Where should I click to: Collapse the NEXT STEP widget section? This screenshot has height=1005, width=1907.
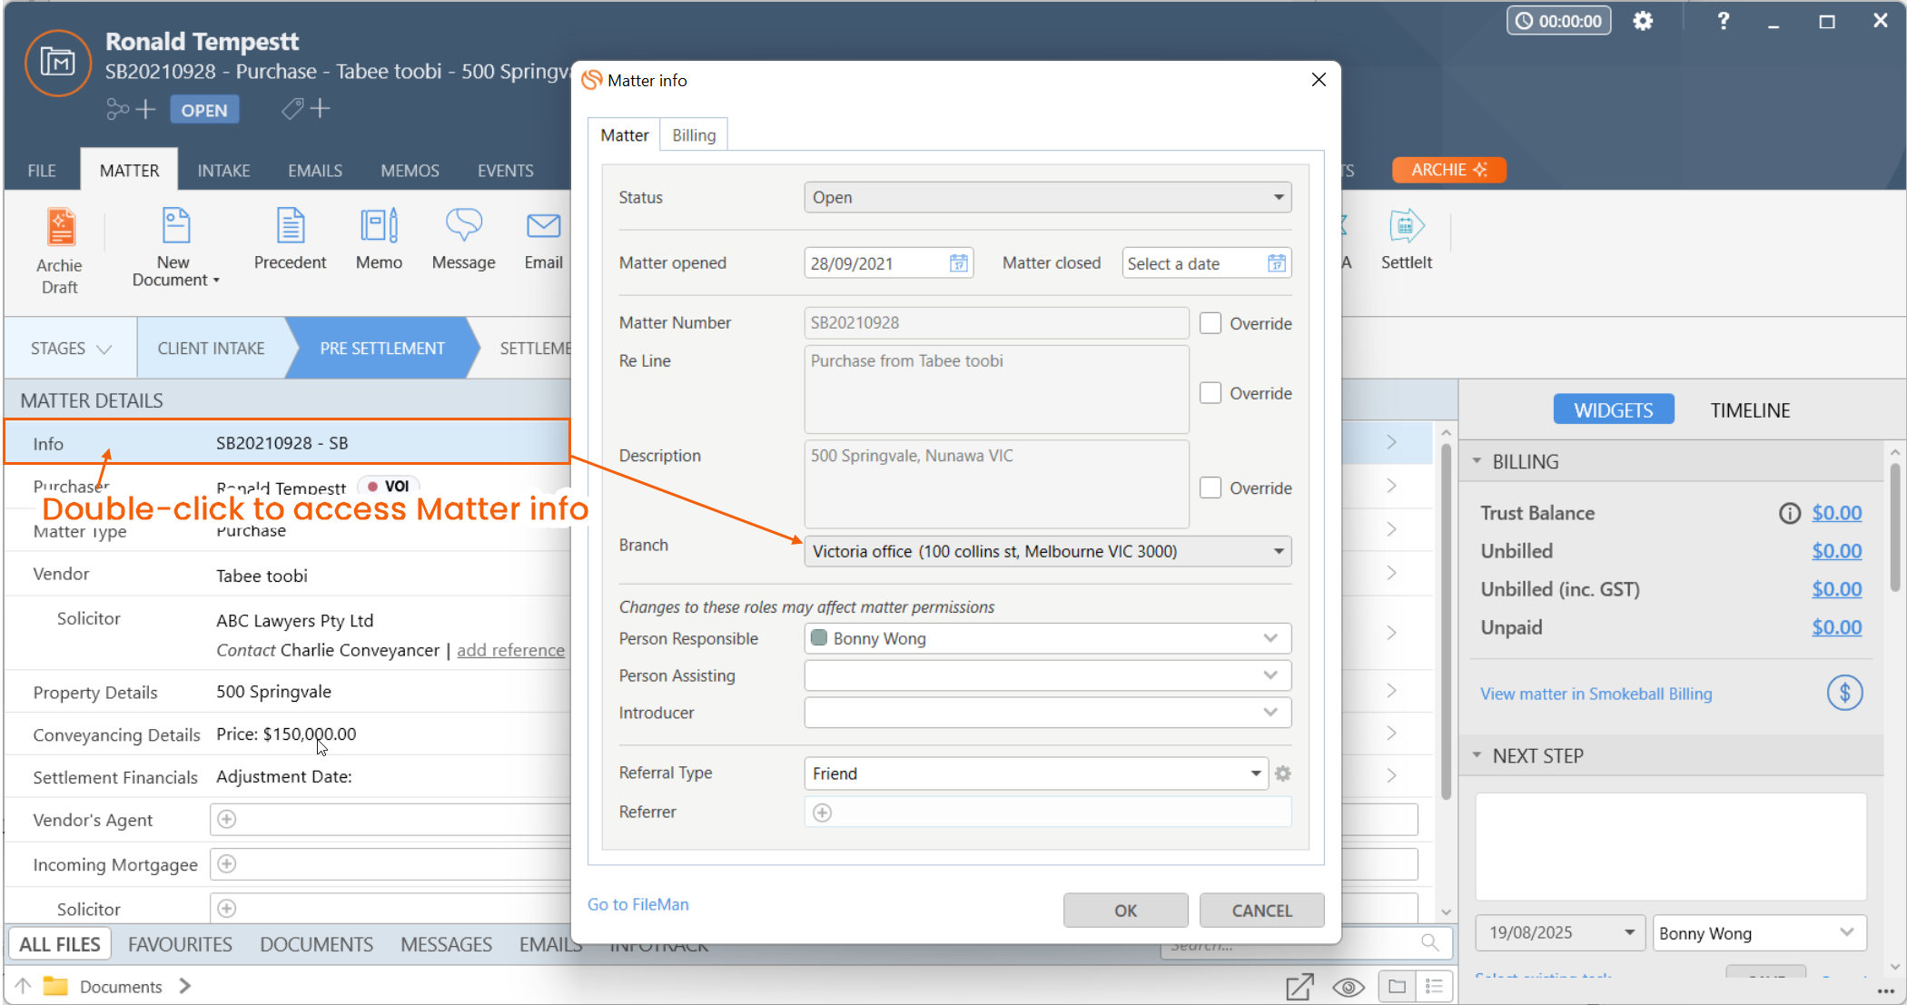tap(1477, 755)
